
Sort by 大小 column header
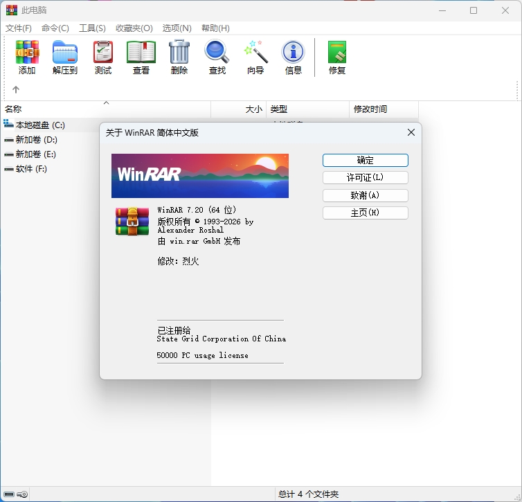coord(238,109)
